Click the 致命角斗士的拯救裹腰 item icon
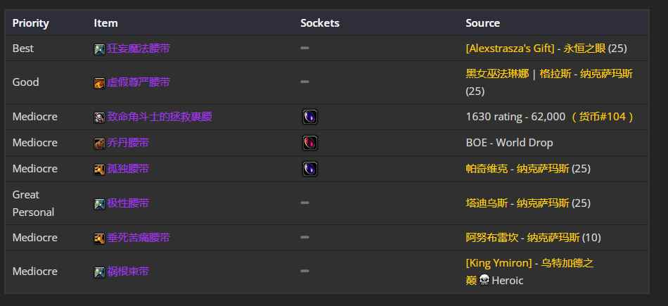This screenshot has height=306, width=668. [99, 117]
